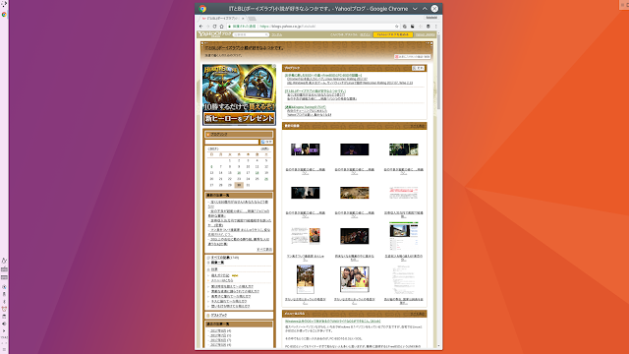Go to the previous month in the calendar
The height and width of the screenshot is (354, 629).
click(213, 148)
